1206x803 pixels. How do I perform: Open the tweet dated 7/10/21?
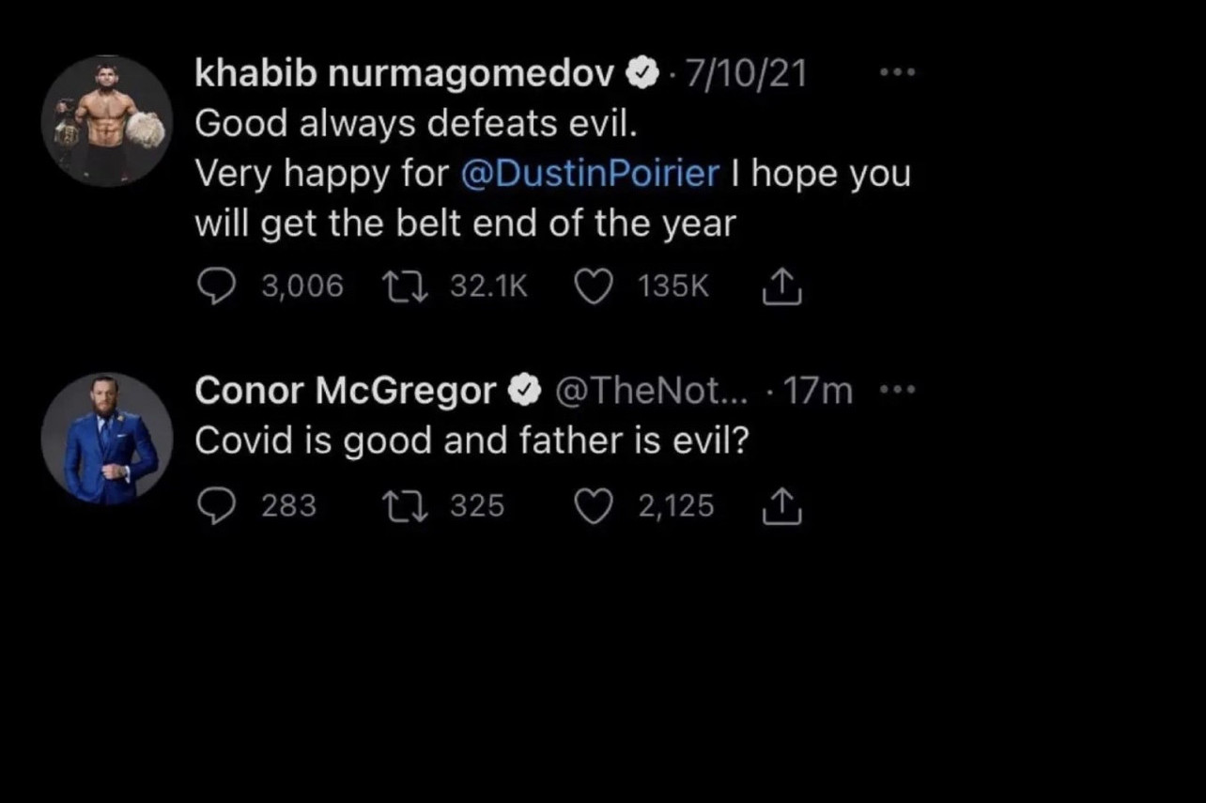tap(747, 73)
